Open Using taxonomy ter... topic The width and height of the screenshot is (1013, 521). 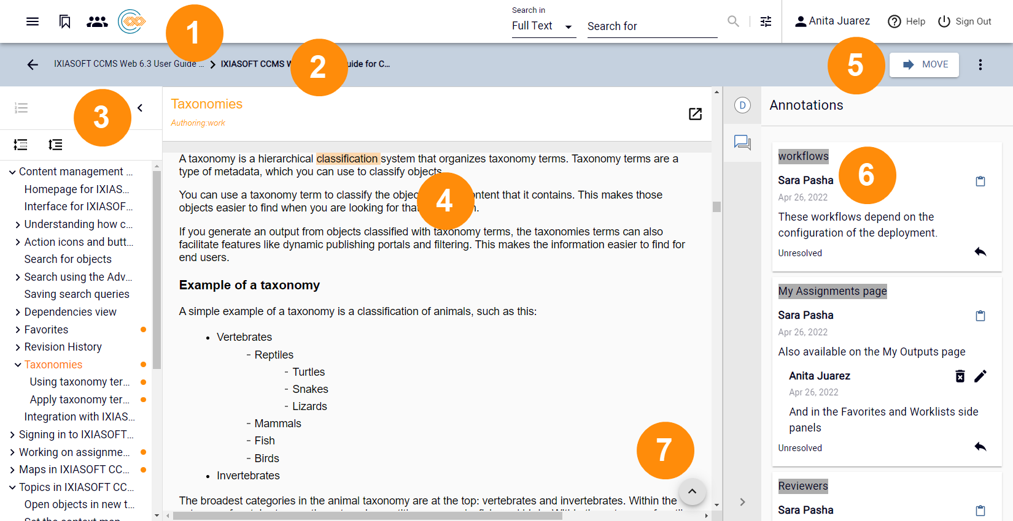click(79, 382)
